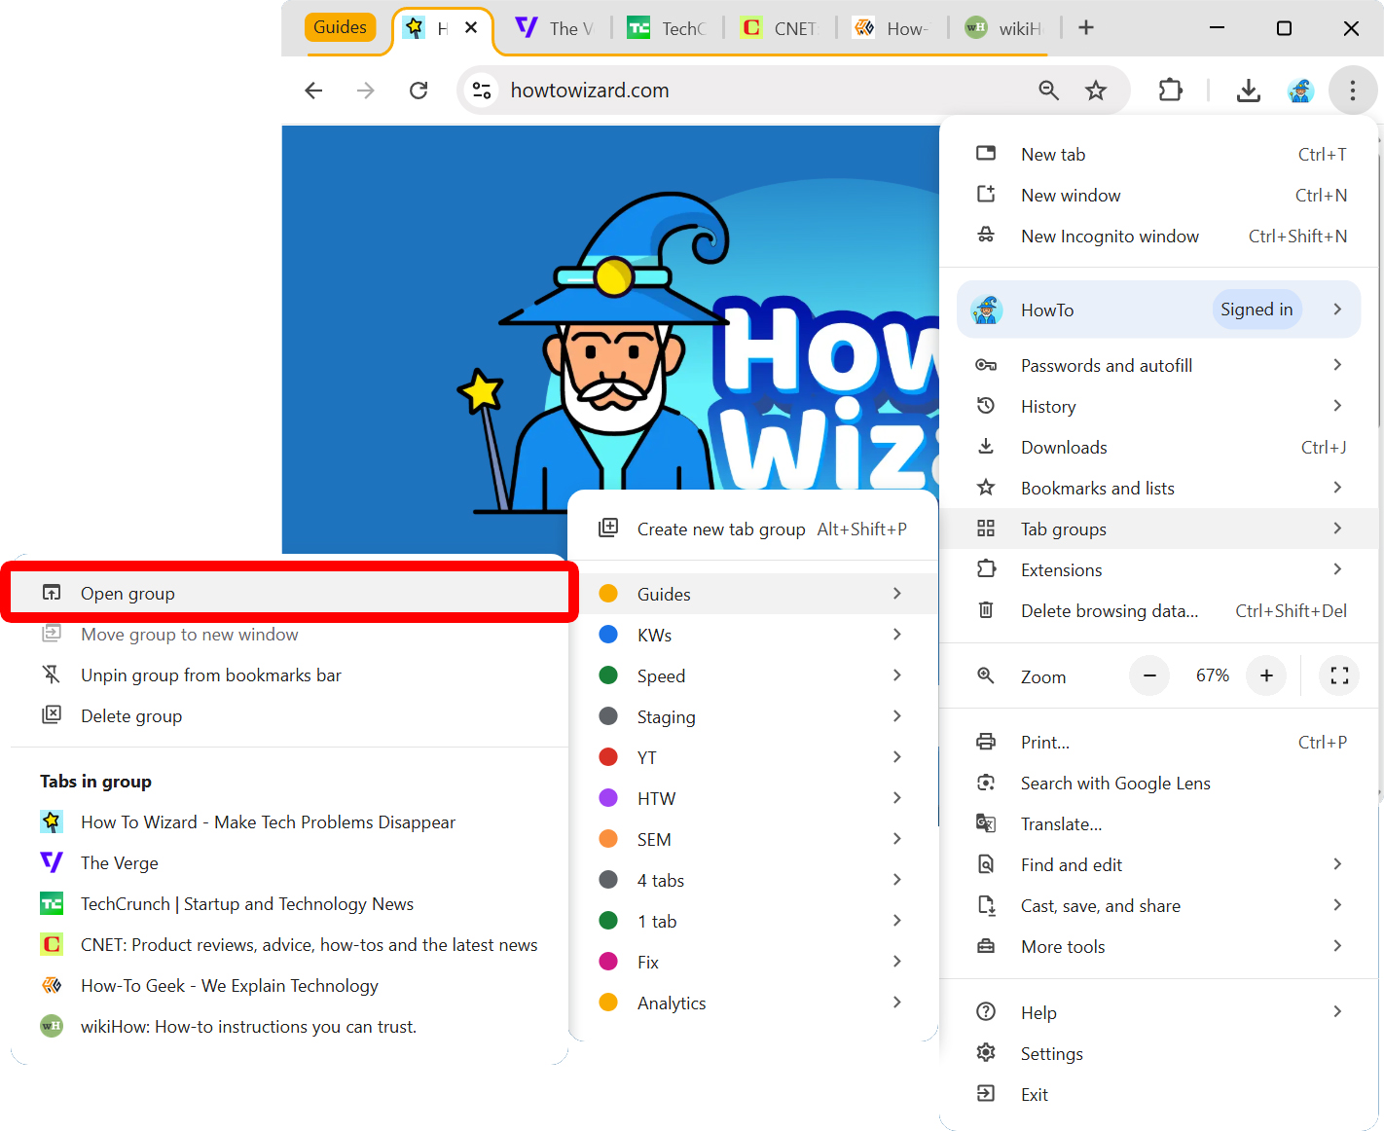
Task: Select the Unpin group from bookmarks bar icon
Action: (x=51, y=675)
